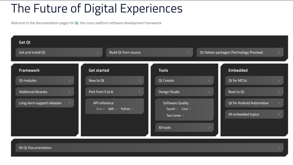This screenshot has height=165, width=293.
Task: Select QML API reference
Action: pyautogui.click(x=112, y=109)
